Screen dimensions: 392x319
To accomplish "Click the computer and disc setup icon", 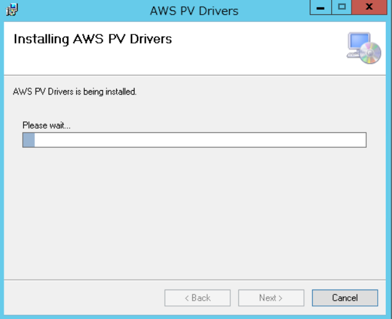I will 364,48.
